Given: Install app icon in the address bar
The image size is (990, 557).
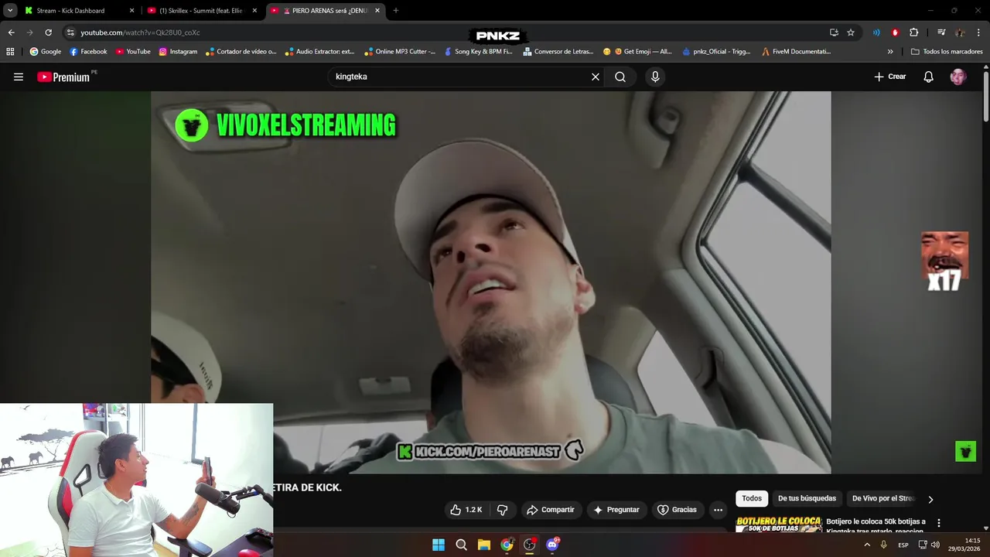Looking at the screenshot, I should (x=834, y=32).
